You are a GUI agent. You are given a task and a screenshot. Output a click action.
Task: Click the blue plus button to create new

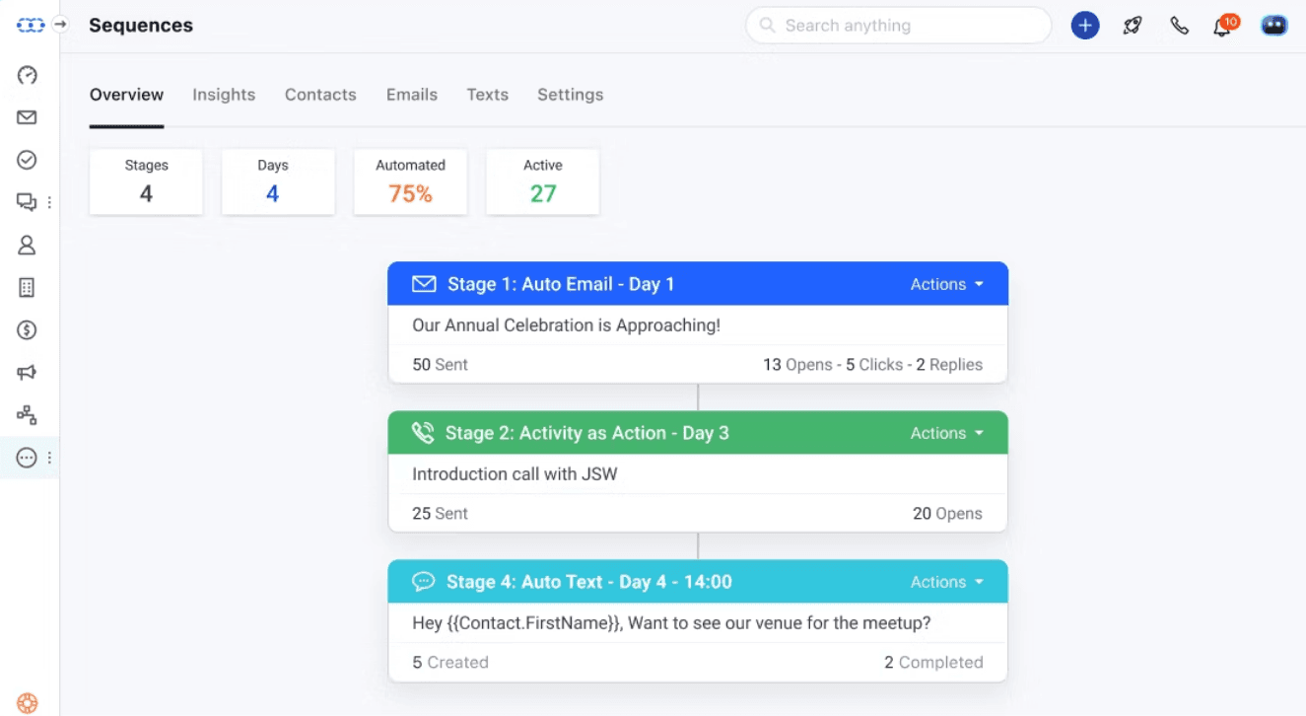coord(1084,25)
